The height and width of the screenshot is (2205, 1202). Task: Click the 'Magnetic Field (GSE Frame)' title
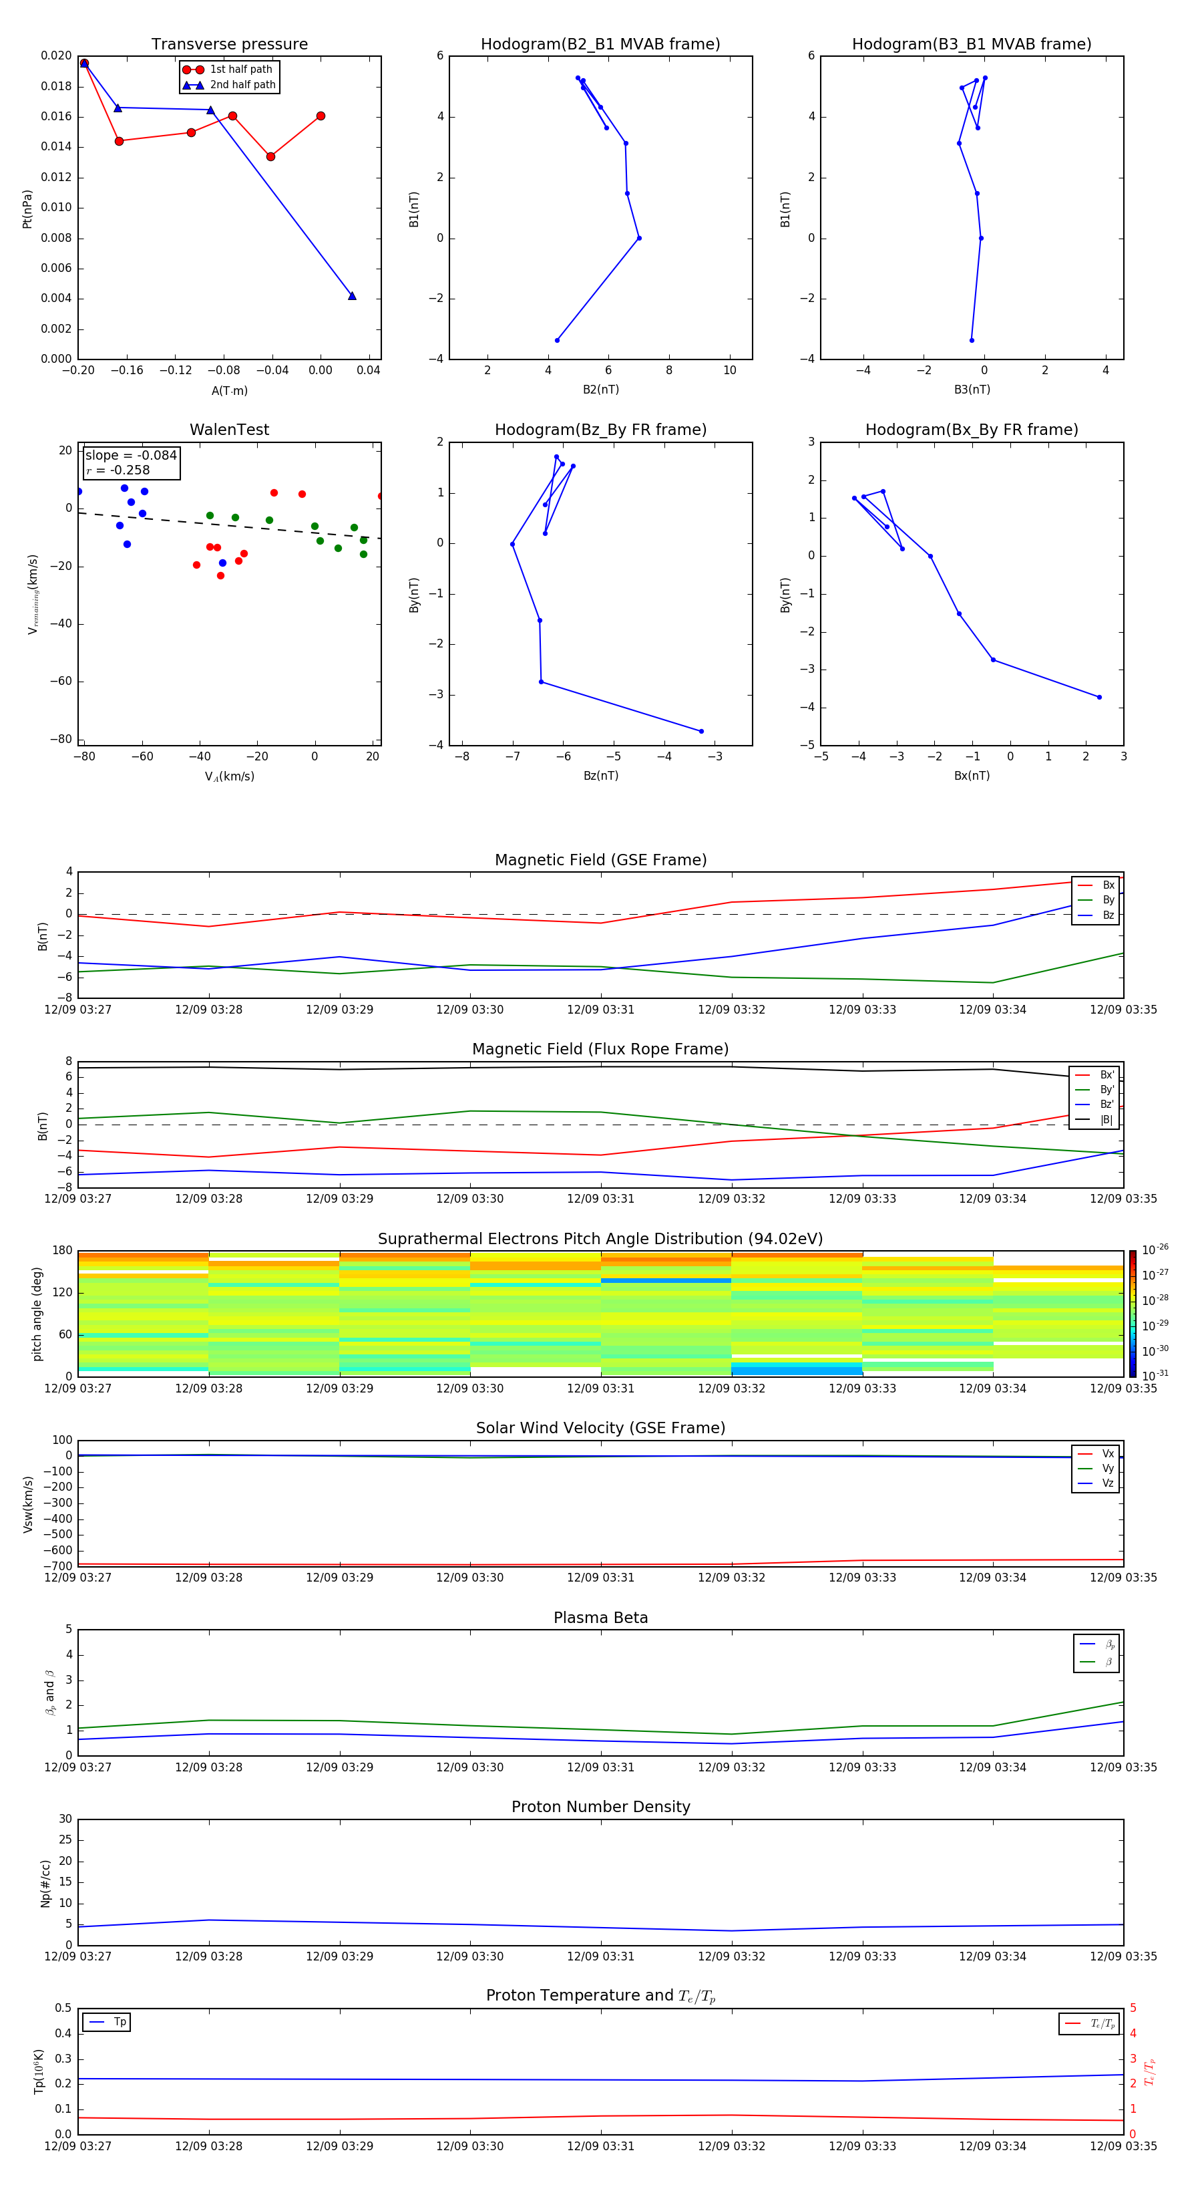pyautogui.click(x=600, y=860)
